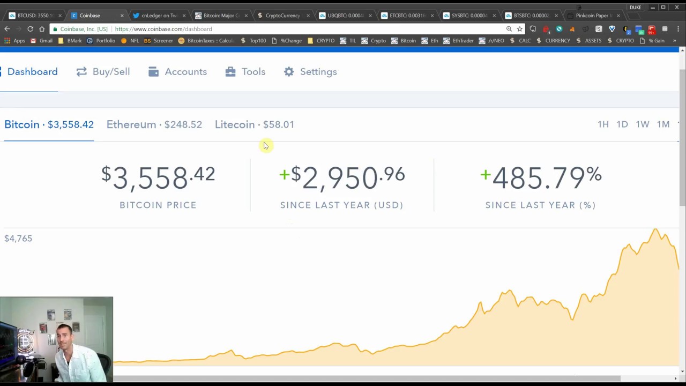Switch chart to Ethereum $248.52

[154, 124]
